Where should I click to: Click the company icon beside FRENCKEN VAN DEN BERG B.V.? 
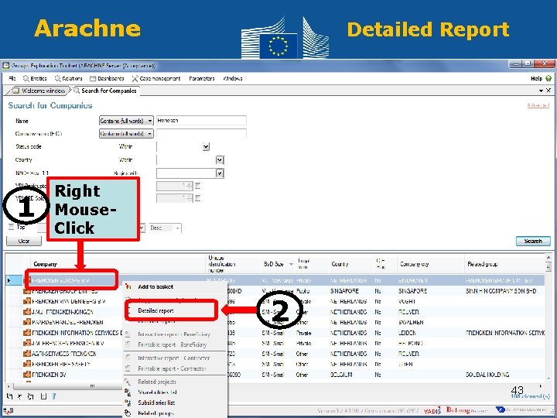pos(27,301)
